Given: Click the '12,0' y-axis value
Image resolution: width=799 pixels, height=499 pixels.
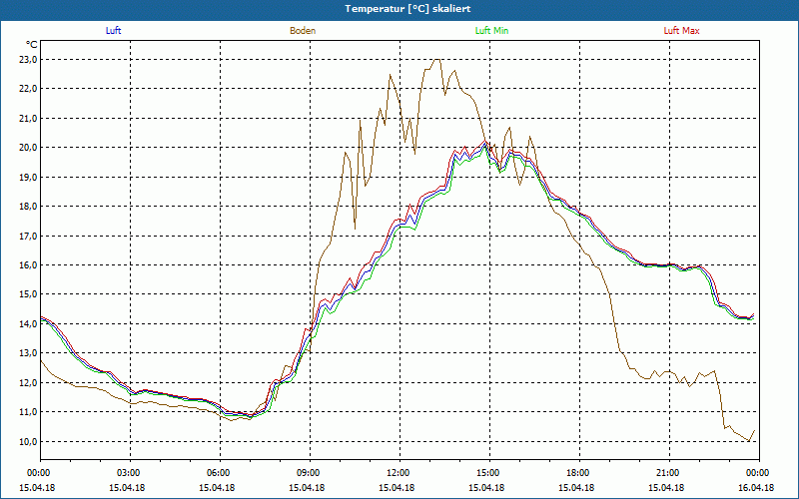Looking at the screenshot, I should click(x=29, y=382).
